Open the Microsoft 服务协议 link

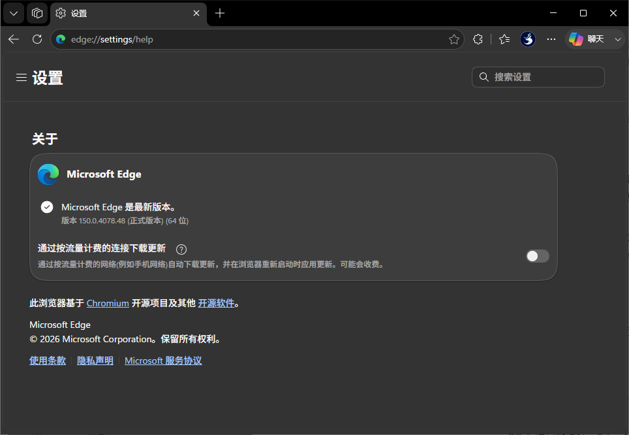click(x=163, y=361)
